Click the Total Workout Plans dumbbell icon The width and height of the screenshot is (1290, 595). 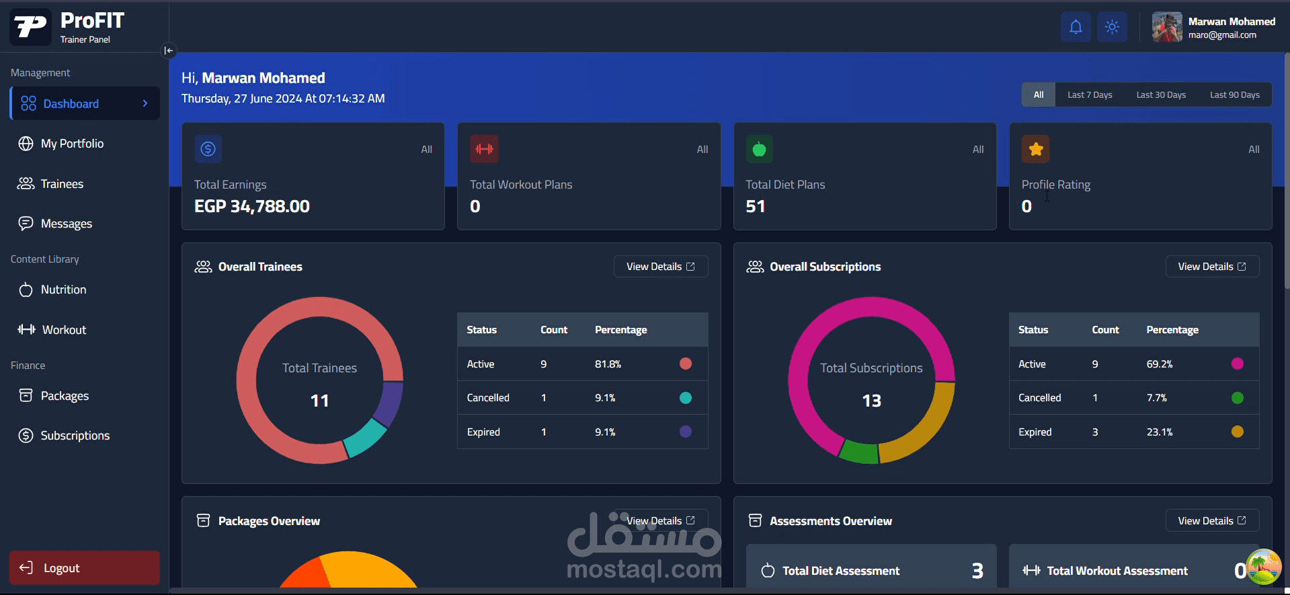(484, 149)
